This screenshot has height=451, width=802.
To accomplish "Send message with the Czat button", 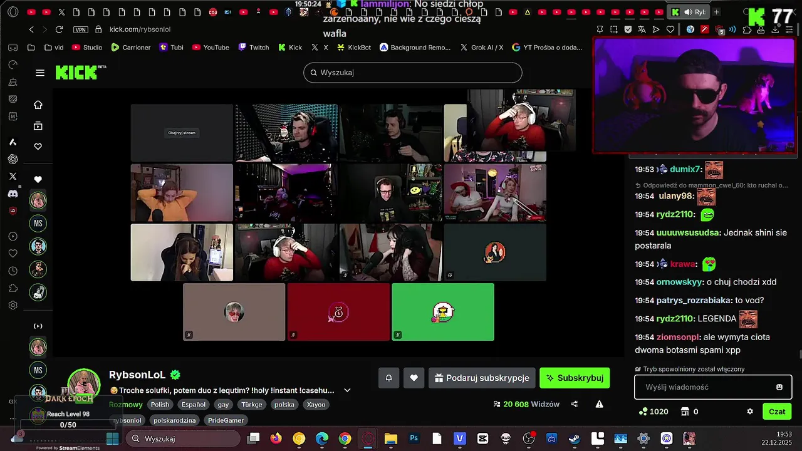I will click(777, 412).
